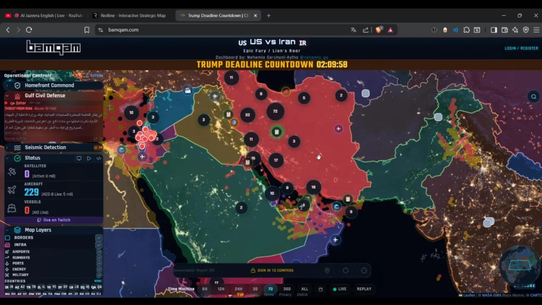Image resolution: width=542 pixels, height=305 pixels.
Task: Select the ALL time range
Action: pos(304,289)
